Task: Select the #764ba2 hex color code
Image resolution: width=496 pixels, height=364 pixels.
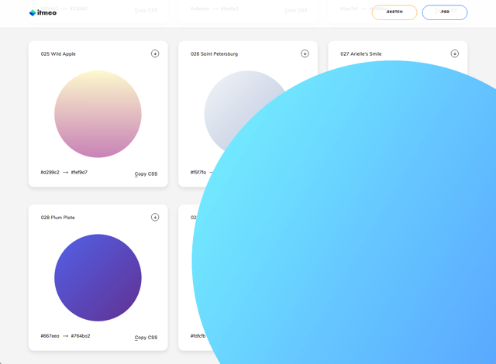Action: pyautogui.click(x=80, y=336)
